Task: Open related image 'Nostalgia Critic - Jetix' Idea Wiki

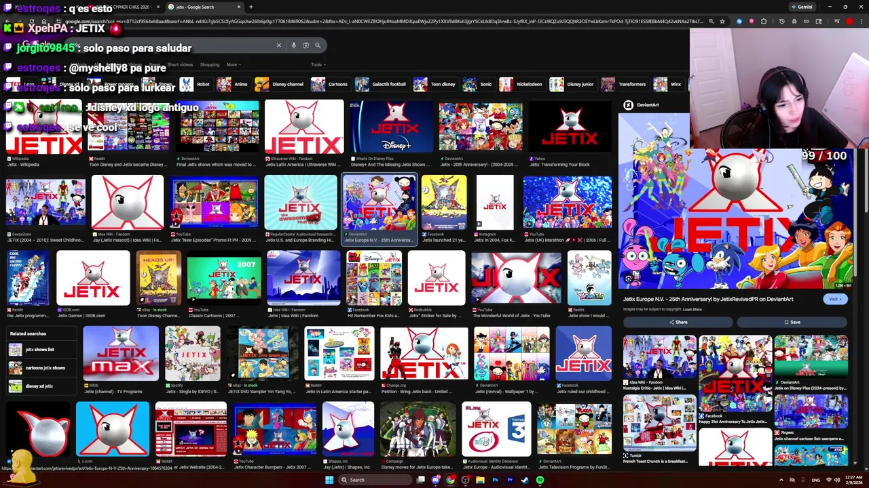Action: [659, 358]
